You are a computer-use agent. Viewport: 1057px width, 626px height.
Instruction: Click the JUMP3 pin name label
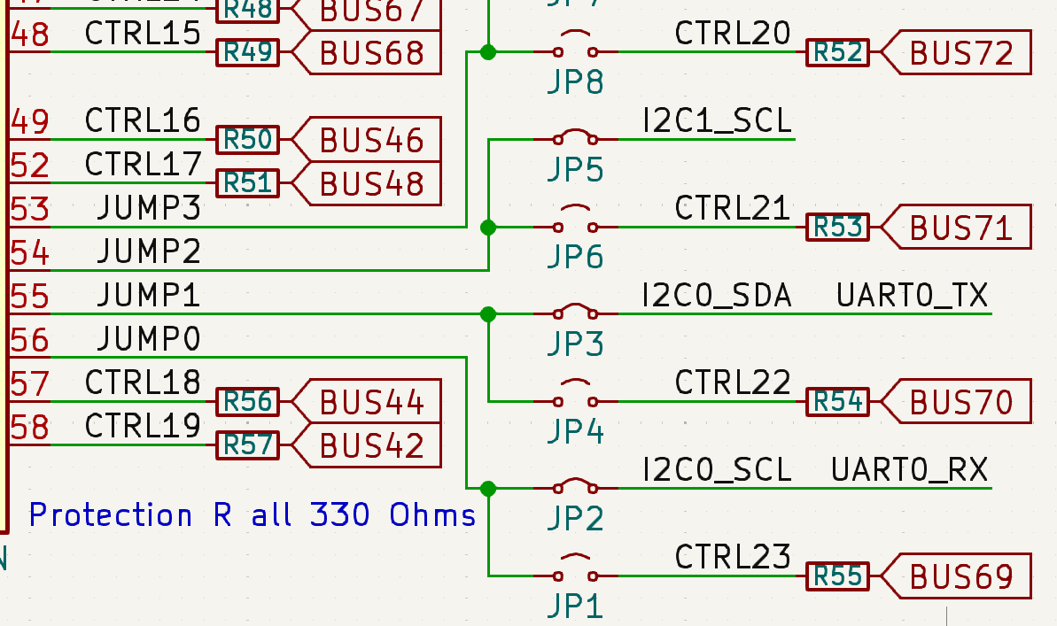coord(149,208)
